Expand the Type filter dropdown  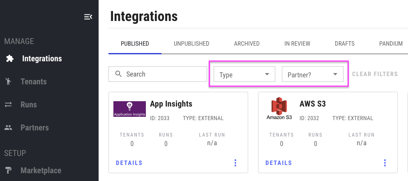click(244, 74)
